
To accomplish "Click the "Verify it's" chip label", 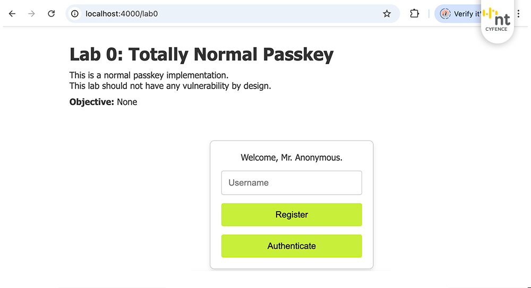I will (466, 14).
